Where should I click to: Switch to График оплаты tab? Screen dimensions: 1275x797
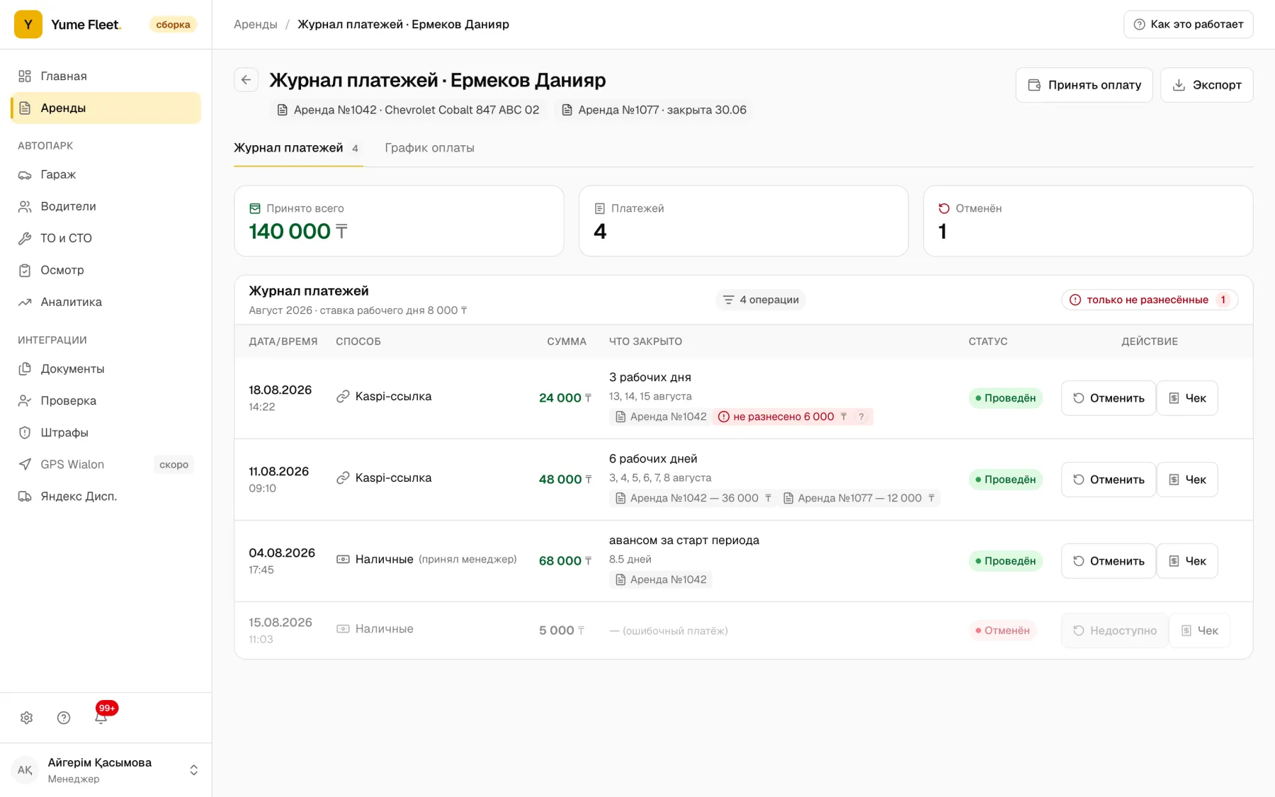click(429, 148)
